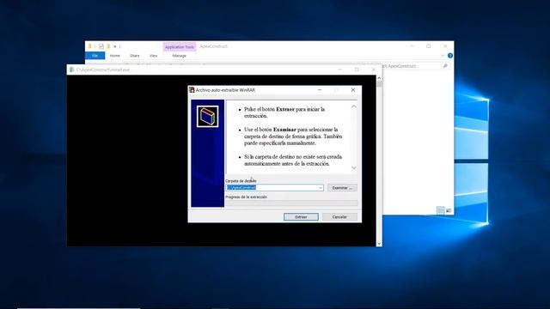Screen dimensions: 550x309
Task: Open Explorer help with the question icon
Action: pos(450,56)
